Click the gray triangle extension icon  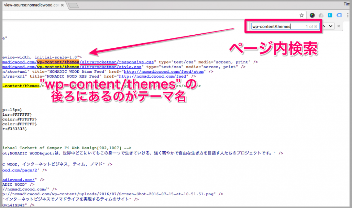(321, 15)
